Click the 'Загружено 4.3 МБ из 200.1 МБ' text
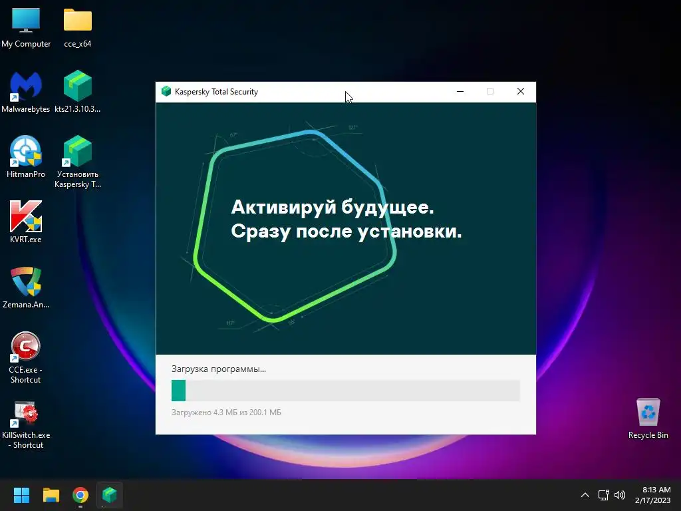 (226, 413)
